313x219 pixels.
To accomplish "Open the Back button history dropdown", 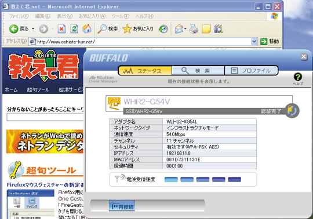I will click(33, 29).
